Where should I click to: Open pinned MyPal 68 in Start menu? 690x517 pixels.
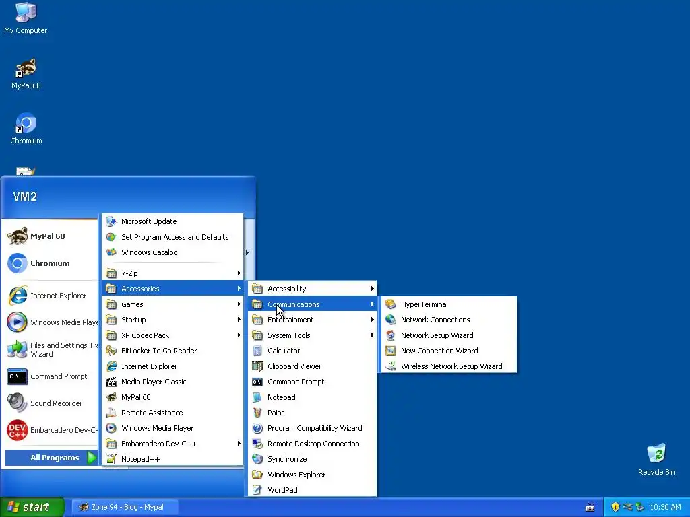(51, 236)
